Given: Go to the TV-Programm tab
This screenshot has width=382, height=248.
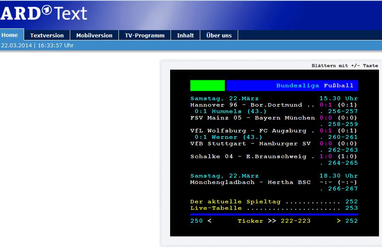Looking at the screenshot, I should coord(145,35).
